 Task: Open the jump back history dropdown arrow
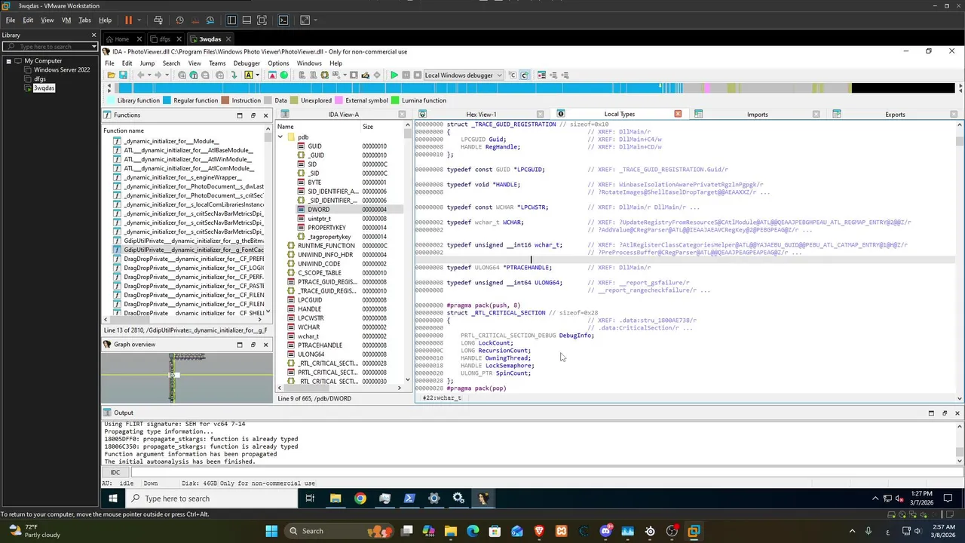click(x=149, y=75)
